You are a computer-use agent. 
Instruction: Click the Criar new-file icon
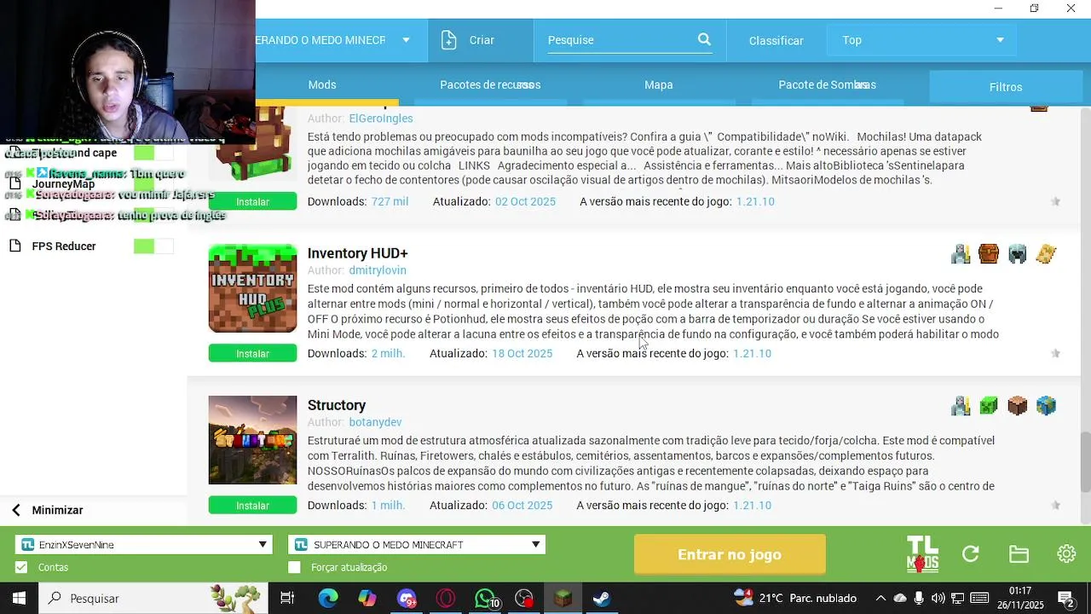click(449, 40)
